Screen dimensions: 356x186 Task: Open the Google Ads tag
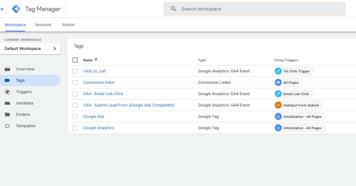[x=94, y=116]
